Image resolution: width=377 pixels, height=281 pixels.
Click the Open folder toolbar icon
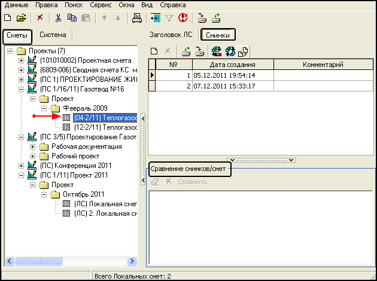21,19
